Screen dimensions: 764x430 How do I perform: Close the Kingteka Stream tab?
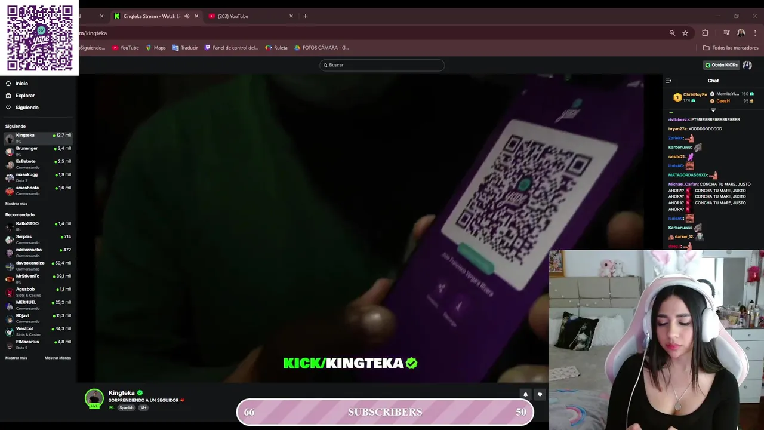[196, 16]
